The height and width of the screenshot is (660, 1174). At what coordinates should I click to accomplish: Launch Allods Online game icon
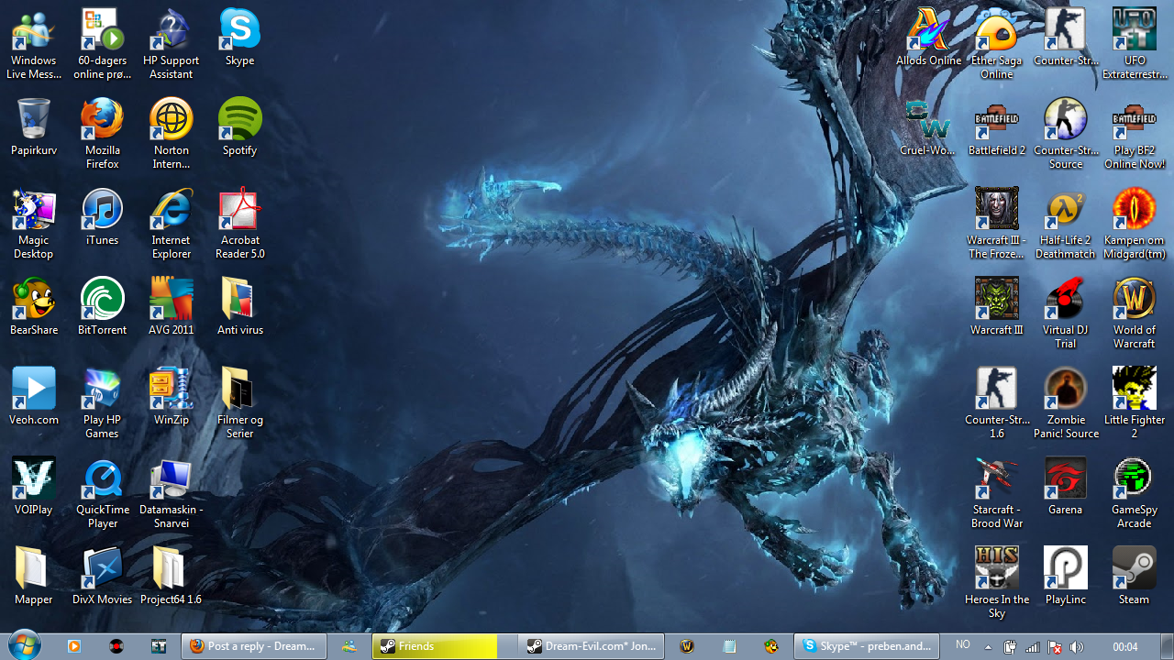click(x=928, y=30)
